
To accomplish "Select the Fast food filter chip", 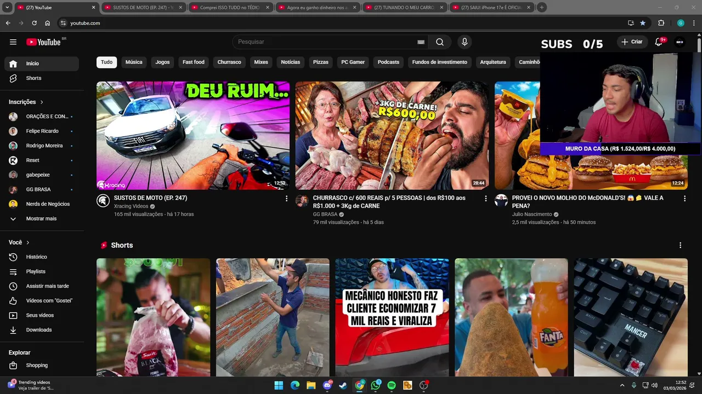I will (x=194, y=62).
